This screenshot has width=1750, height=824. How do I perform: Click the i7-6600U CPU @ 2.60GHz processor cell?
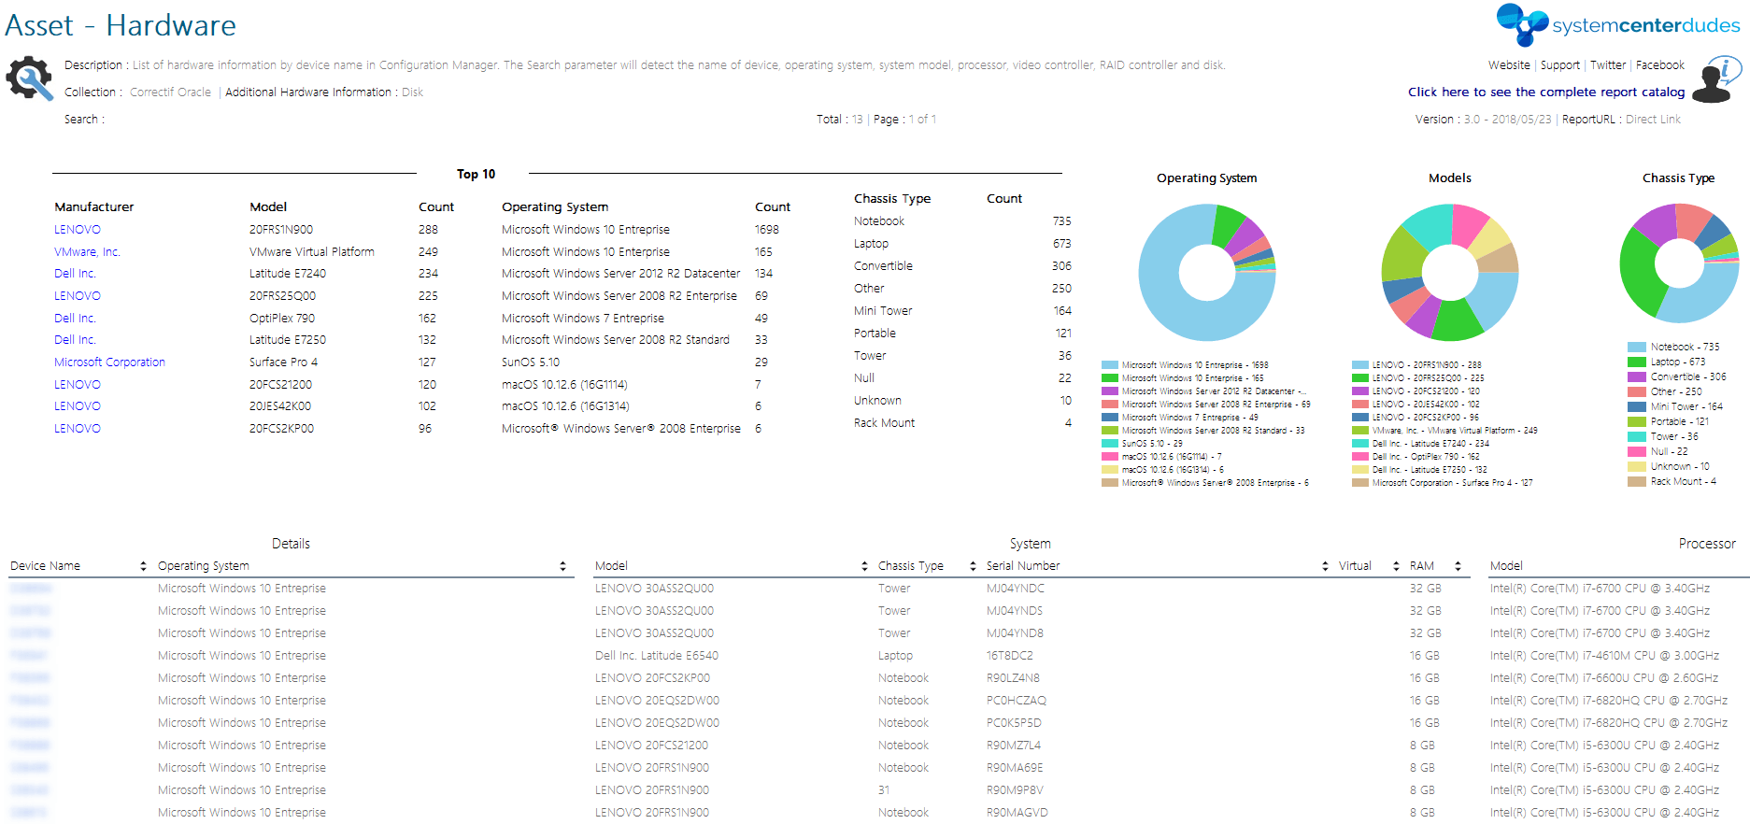tap(1603, 678)
